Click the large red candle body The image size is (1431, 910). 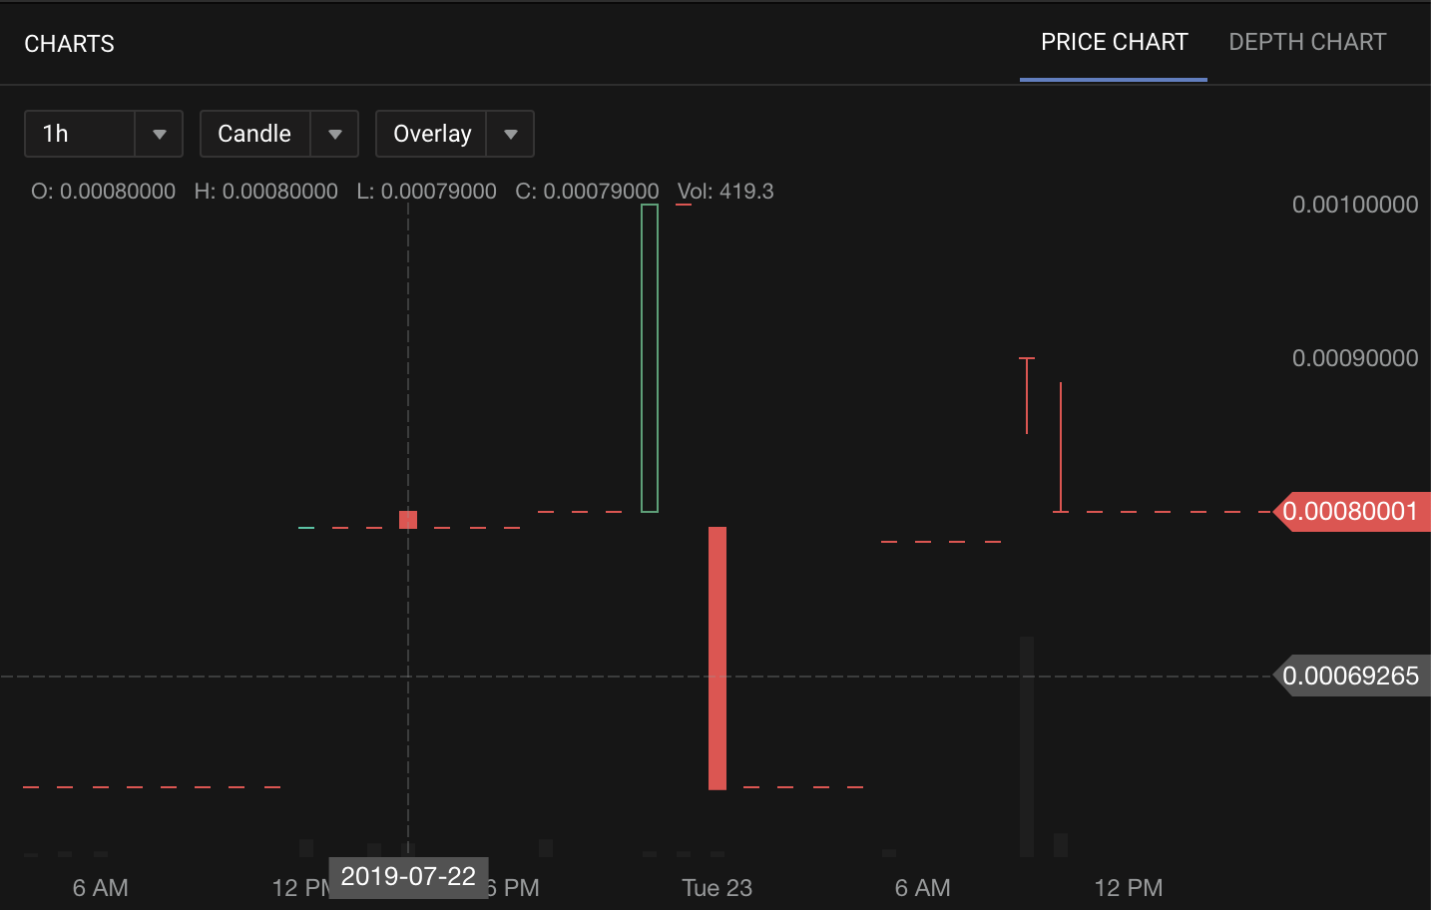click(x=717, y=659)
